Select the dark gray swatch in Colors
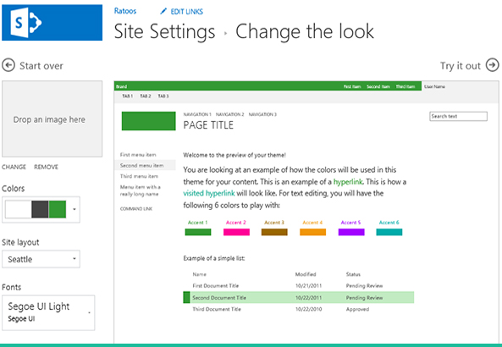 tap(40, 209)
